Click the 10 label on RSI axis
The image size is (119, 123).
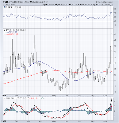(115, 25)
